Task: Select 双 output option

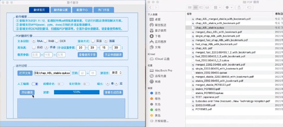Action: [x=116, y=84]
